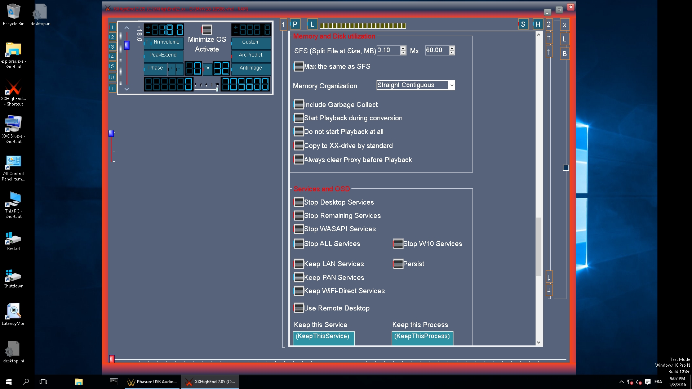This screenshot has height=389, width=692.
Task: Open the LatencyMon desktop icon
Action: pyautogui.click(x=13, y=314)
